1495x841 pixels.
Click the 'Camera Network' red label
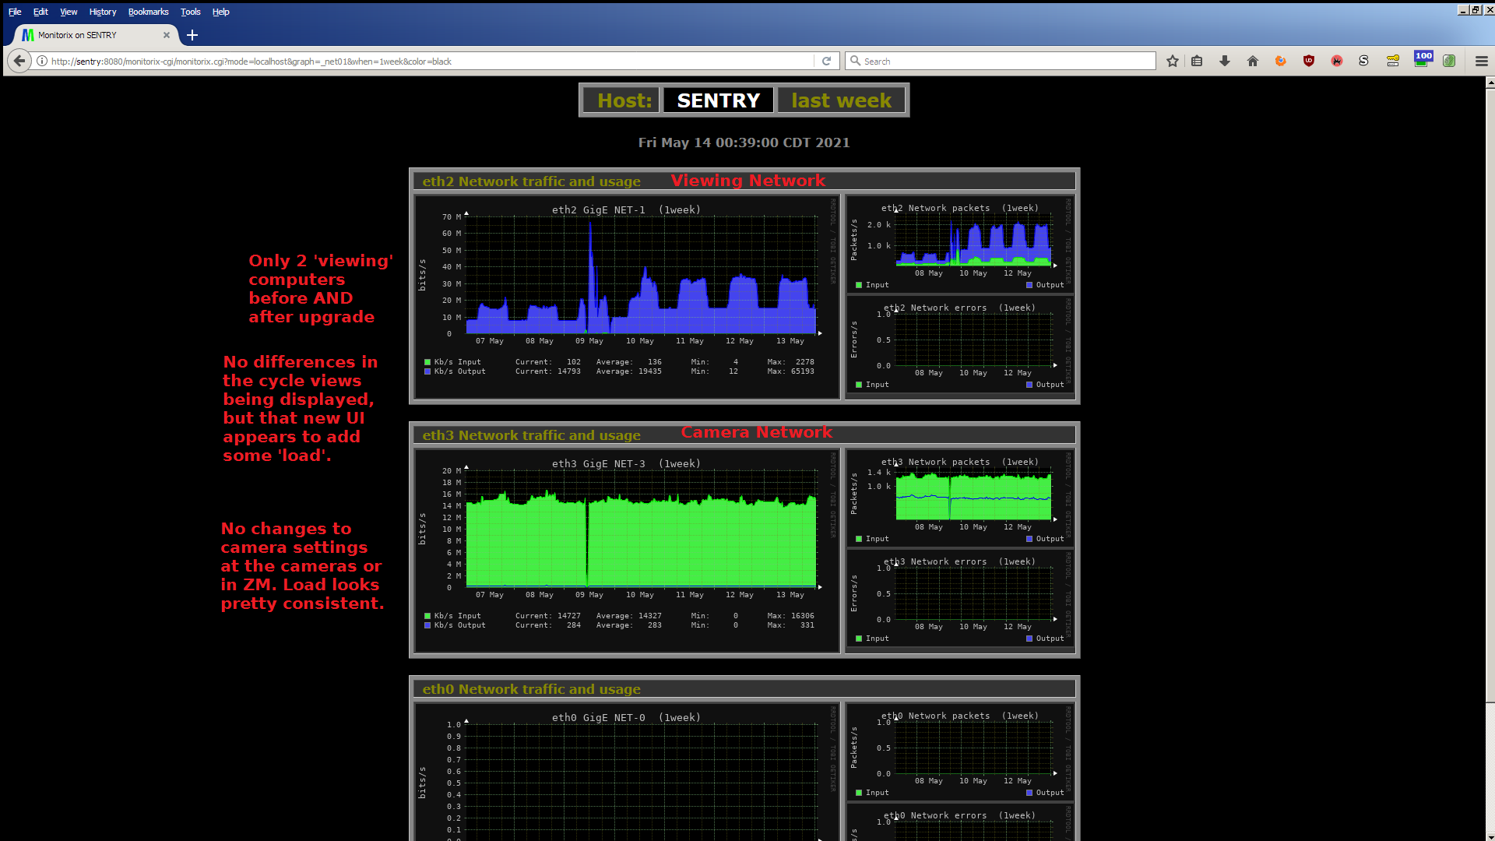(756, 432)
